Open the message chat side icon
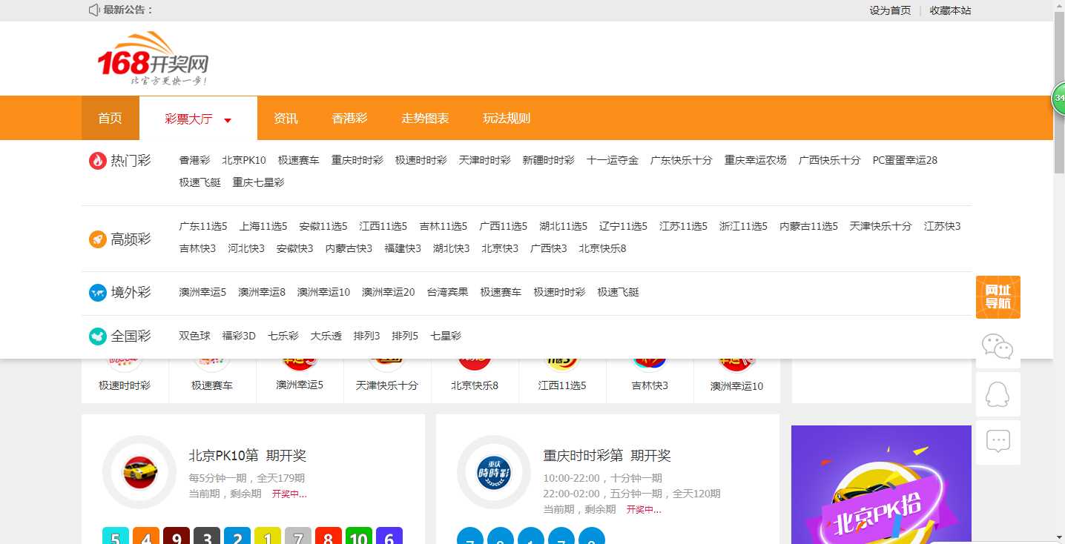 click(998, 442)
